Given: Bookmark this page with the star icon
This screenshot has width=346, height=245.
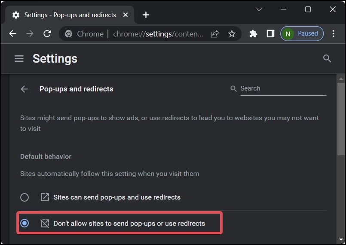Looking at the screenshot, I should [232, 34].
